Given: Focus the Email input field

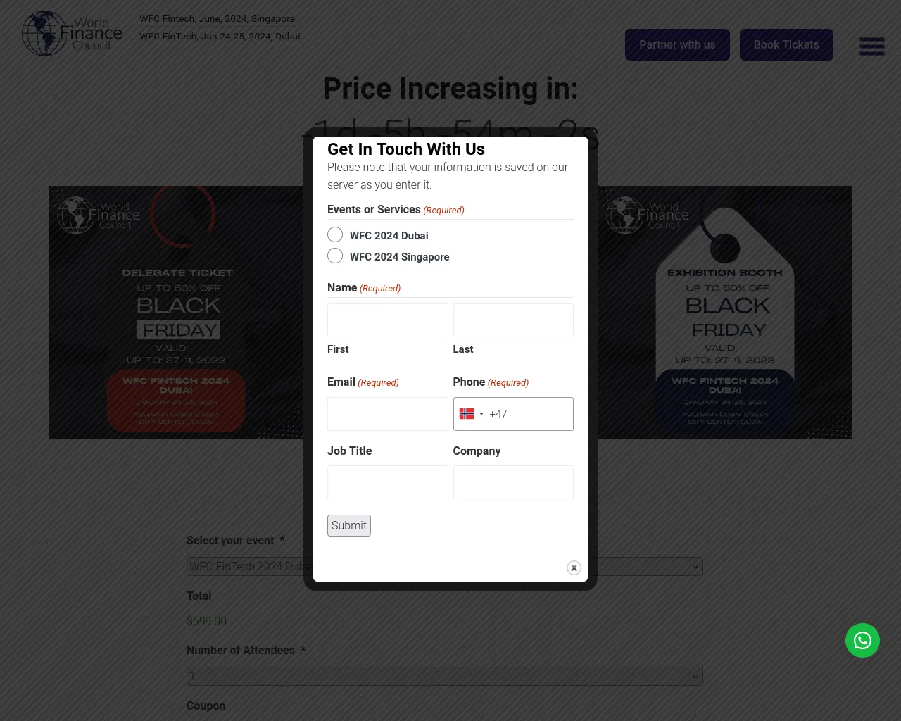Looking at the screenshot, I should [387, 414].
